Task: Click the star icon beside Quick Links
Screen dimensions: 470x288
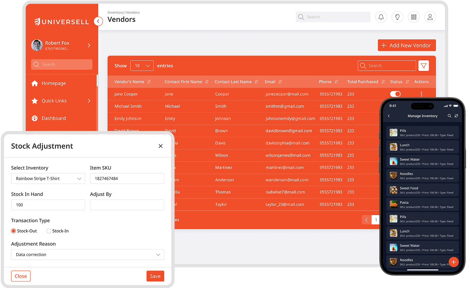Action: [35, 101]
